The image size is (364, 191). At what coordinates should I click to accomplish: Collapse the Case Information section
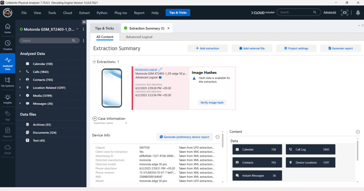[x=95, y=119]
